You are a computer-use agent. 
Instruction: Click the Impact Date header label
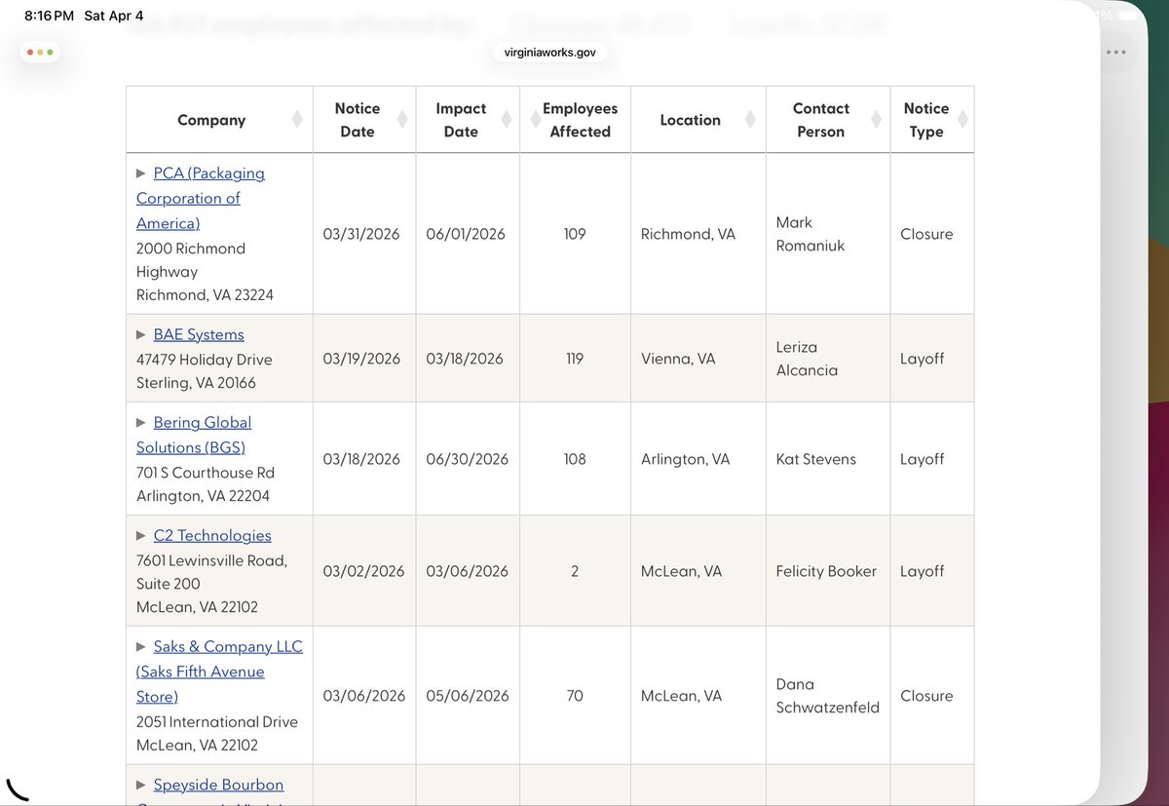pos(461,120)
